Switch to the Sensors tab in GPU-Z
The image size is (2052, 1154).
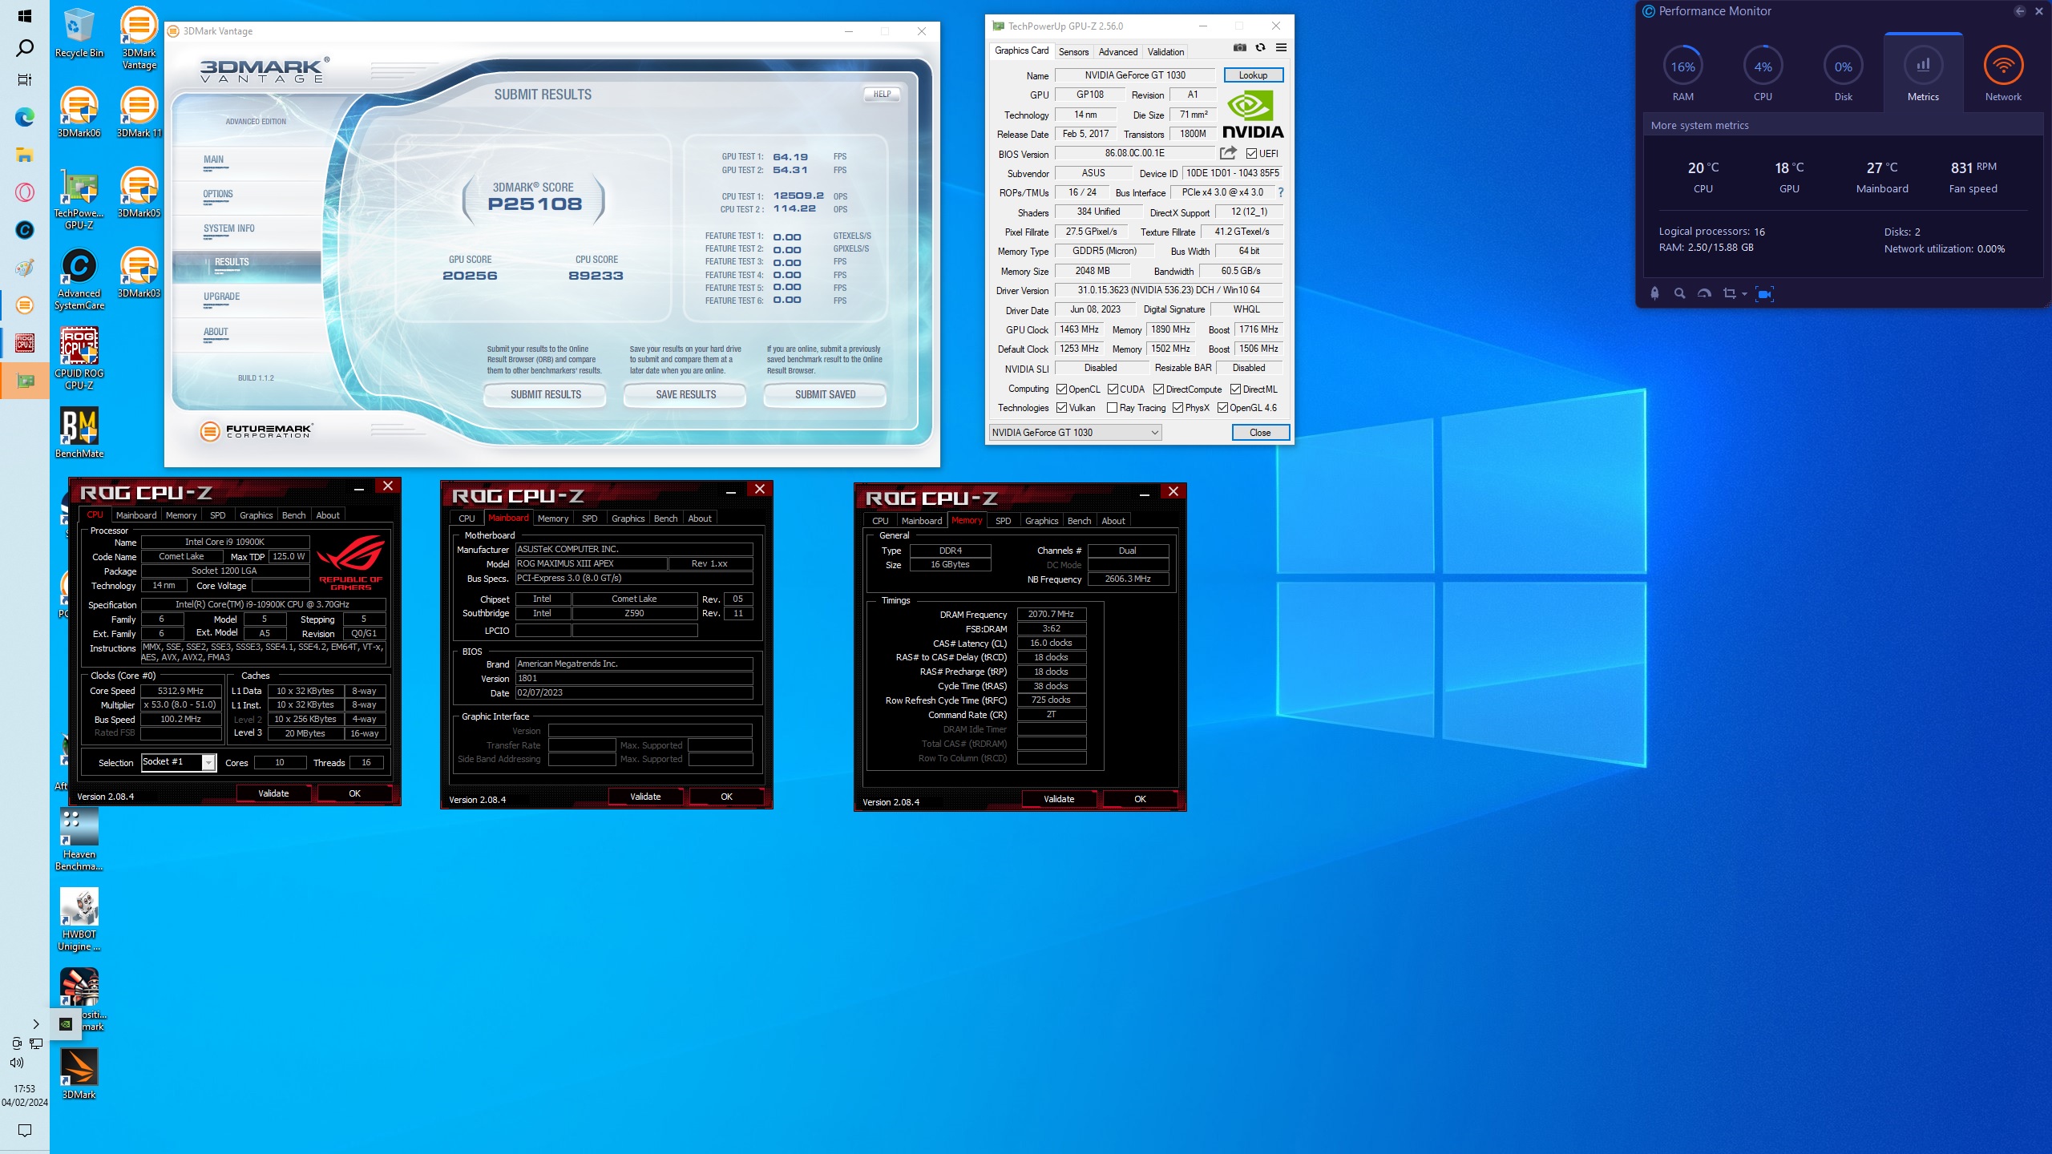[1073, 51]
